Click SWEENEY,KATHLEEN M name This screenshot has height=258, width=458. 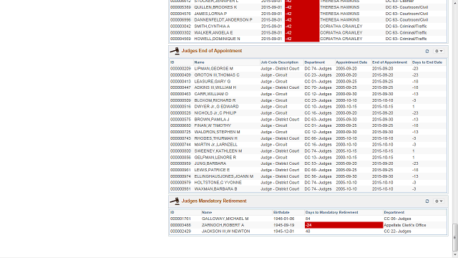click(x=218, y=151)
